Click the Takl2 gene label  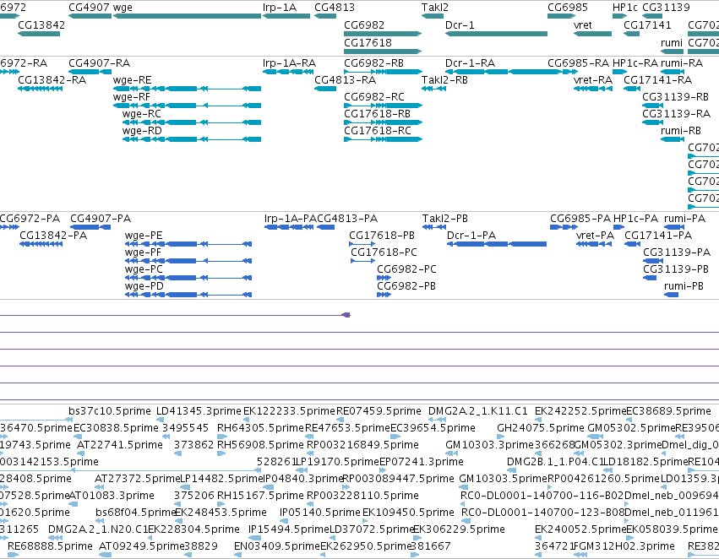435,8
